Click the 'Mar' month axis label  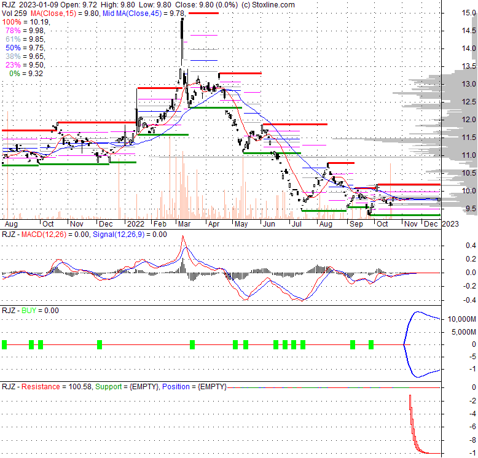184,224
